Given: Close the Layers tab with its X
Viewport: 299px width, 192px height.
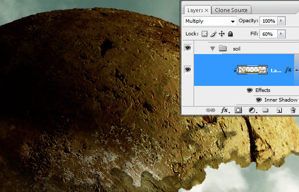Looking at the screenshot, I should pos(207,11).
